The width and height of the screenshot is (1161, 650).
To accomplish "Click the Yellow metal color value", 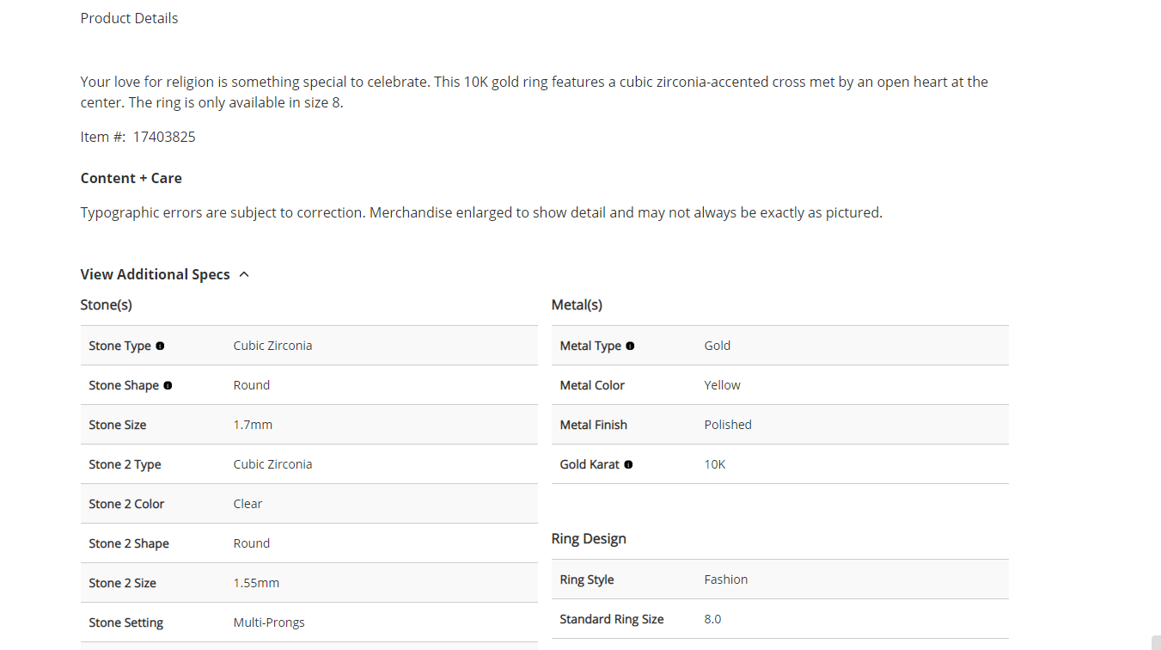I will pos(722,385).
